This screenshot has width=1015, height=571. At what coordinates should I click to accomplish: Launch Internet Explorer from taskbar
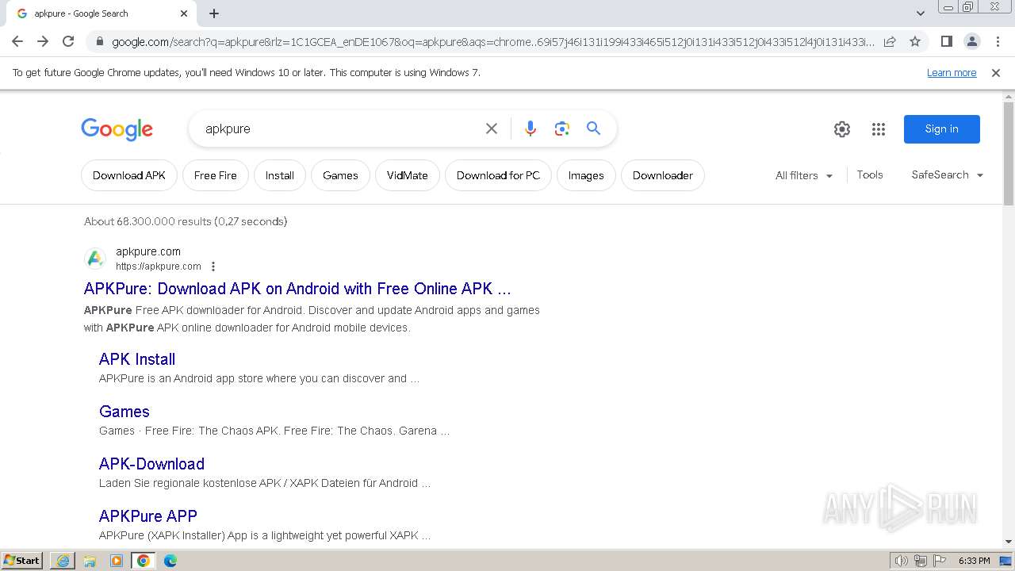(x=63, y=561)
